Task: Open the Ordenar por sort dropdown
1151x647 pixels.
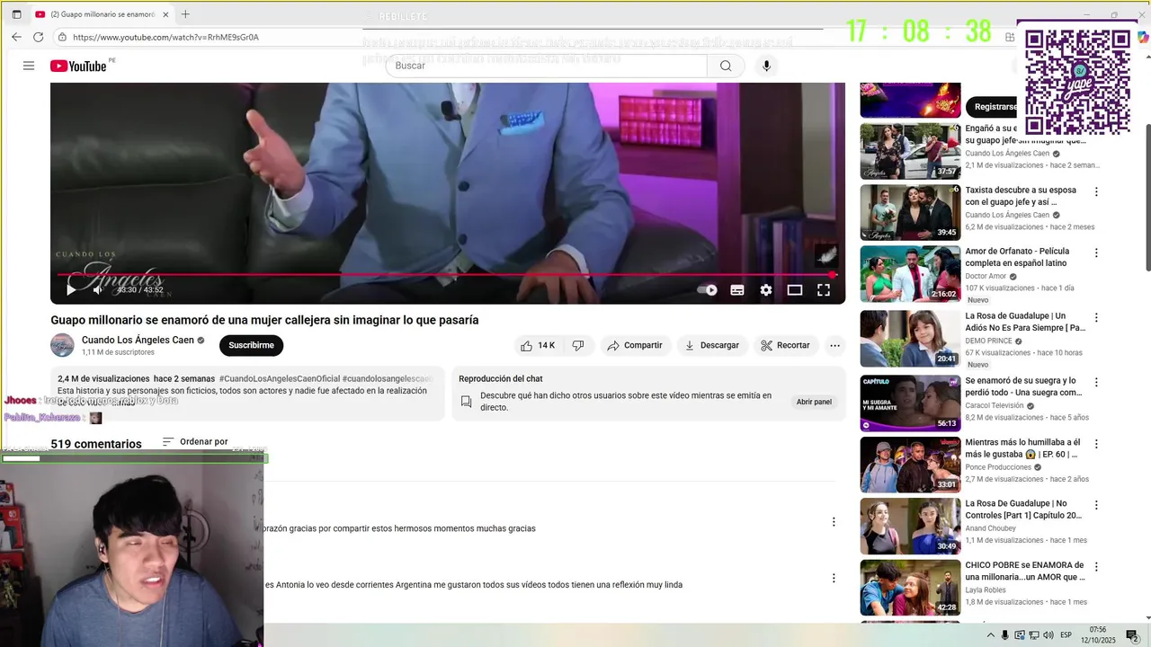Action: coord(195,442)
